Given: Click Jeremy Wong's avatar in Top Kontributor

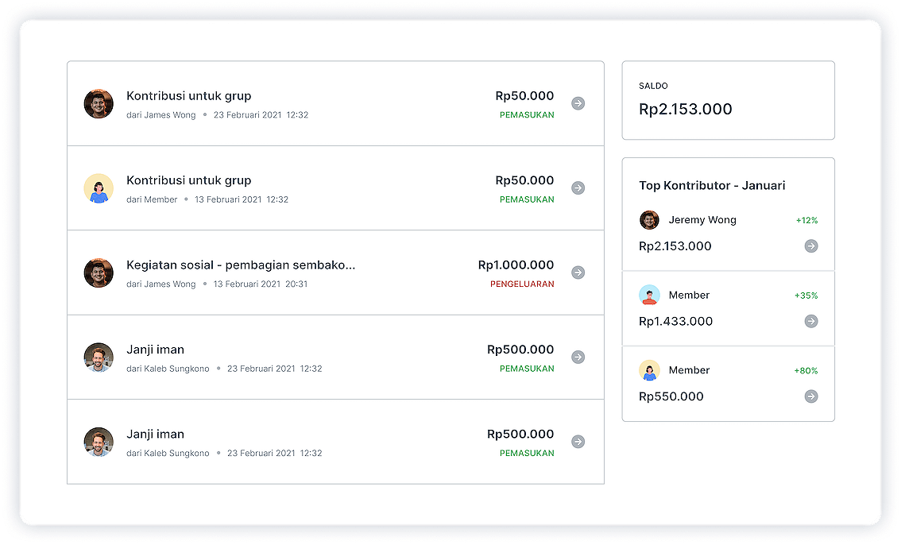Looking at the screenshot, I should point(649,220).
